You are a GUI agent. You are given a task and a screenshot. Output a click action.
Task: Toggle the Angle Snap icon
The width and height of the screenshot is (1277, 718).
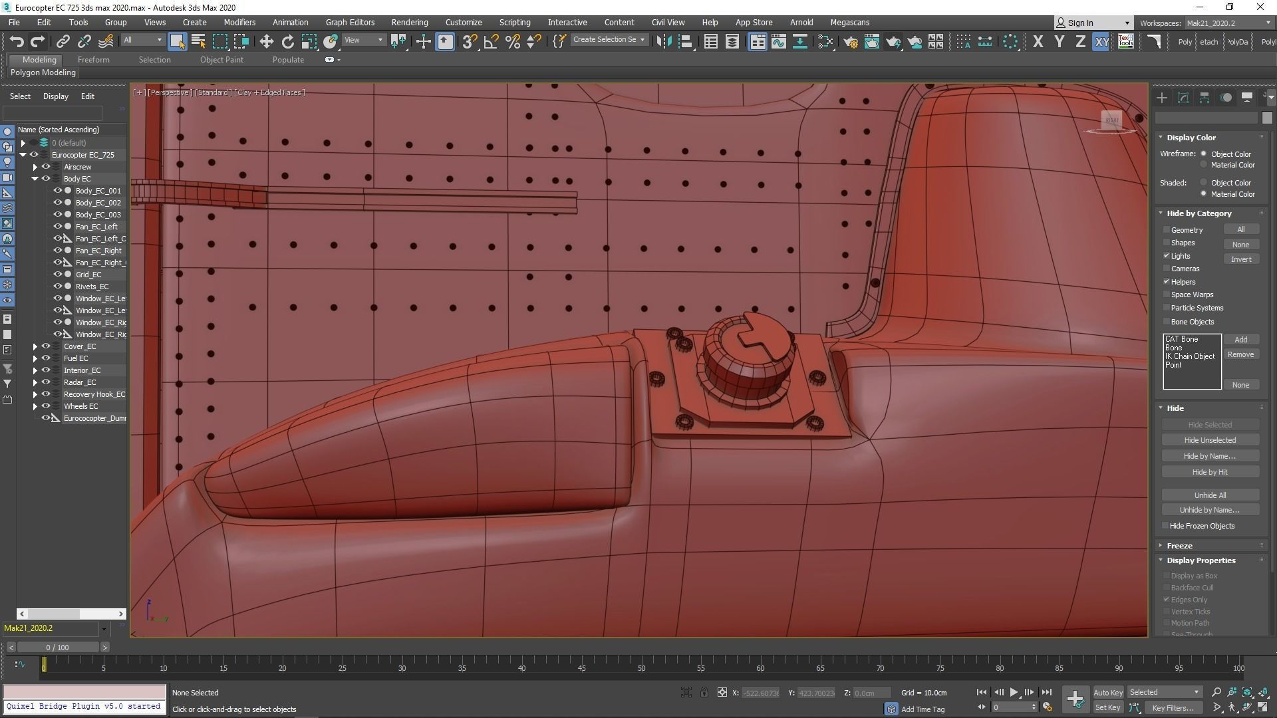491,41
